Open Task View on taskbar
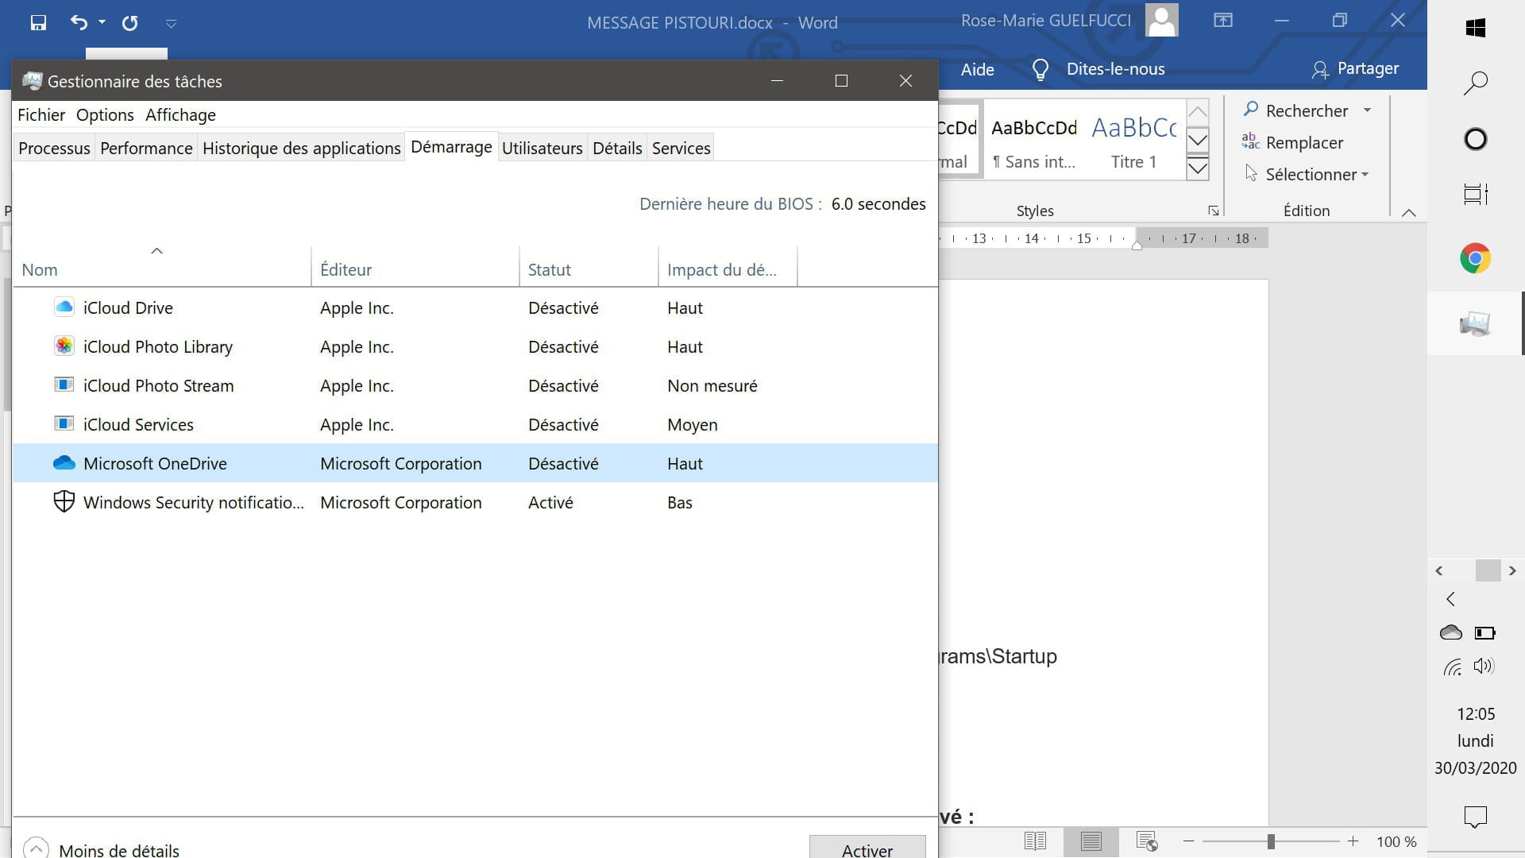The height and width of the screenshot is (858, 1525). tap(1476, 195)
